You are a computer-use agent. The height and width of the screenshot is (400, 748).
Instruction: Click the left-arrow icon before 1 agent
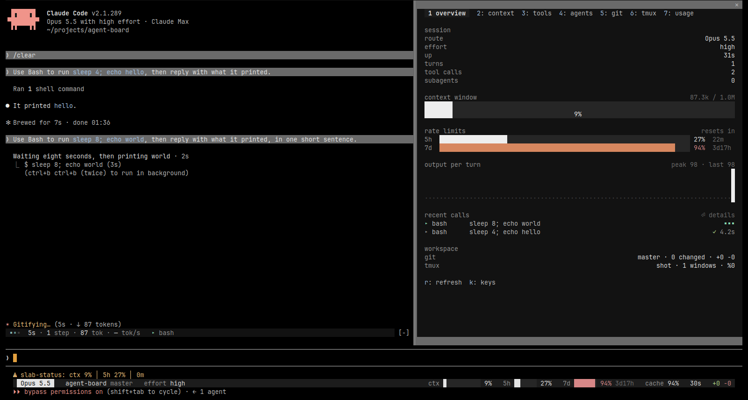coord(194,392)
